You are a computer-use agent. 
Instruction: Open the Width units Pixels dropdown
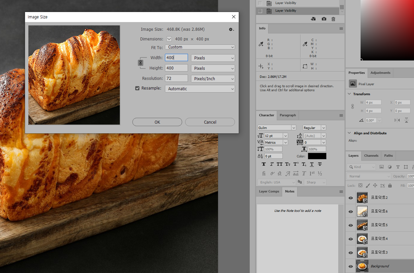tap(213, 58)
